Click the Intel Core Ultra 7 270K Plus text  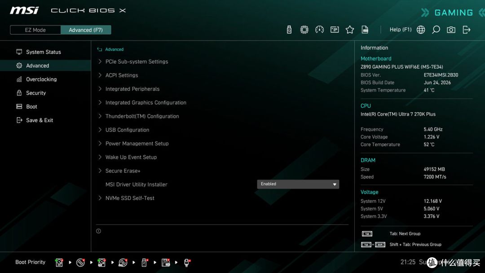pos(398,114)
